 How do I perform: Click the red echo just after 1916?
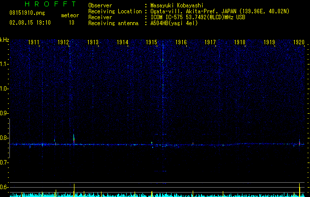193,143
